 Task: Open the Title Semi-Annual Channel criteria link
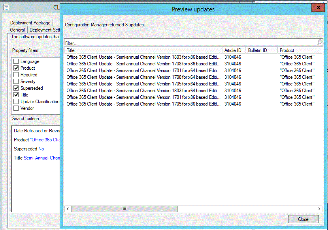coord(42,158)
